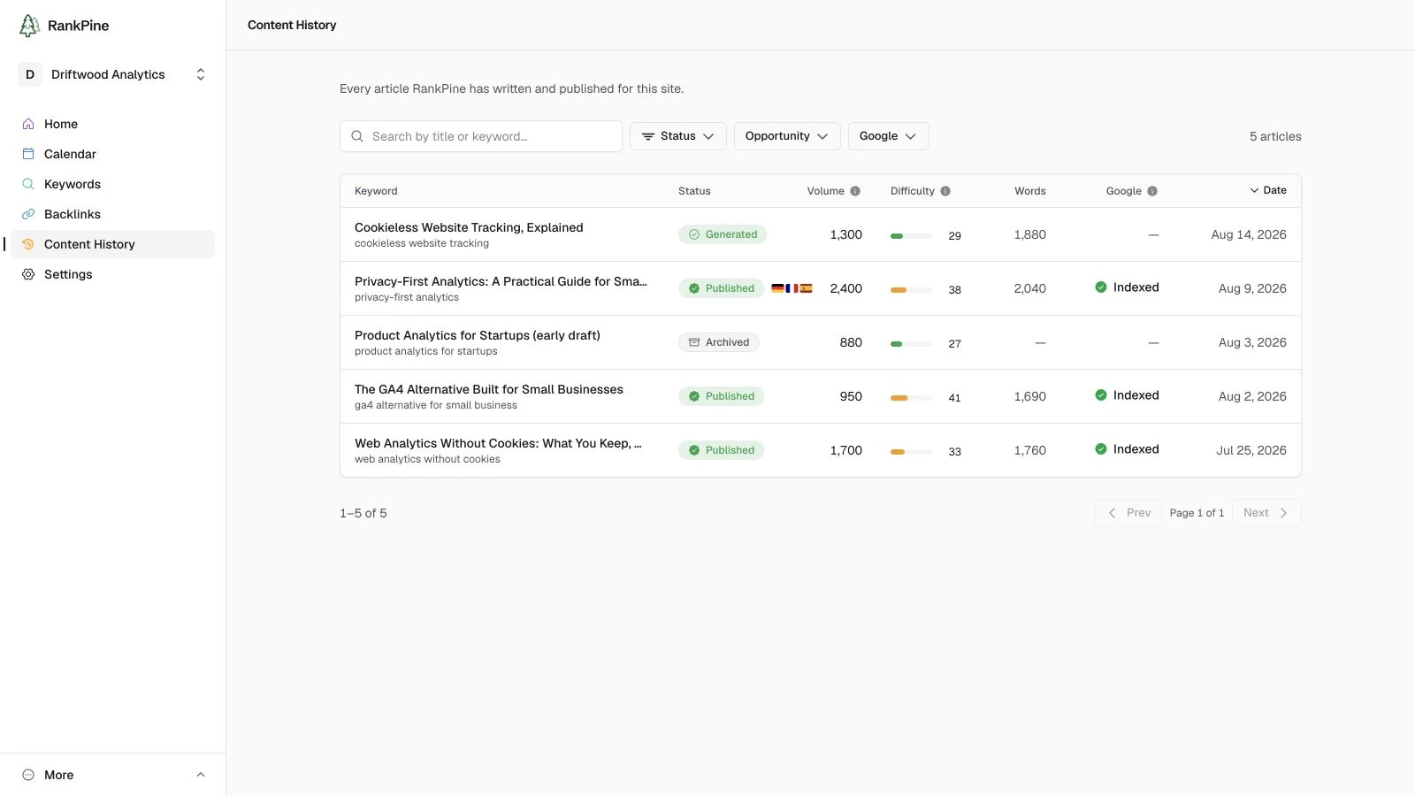Open Calendar from the sidebar
Viewport: 1415px width, 796px height.
[x=113, y=154]
